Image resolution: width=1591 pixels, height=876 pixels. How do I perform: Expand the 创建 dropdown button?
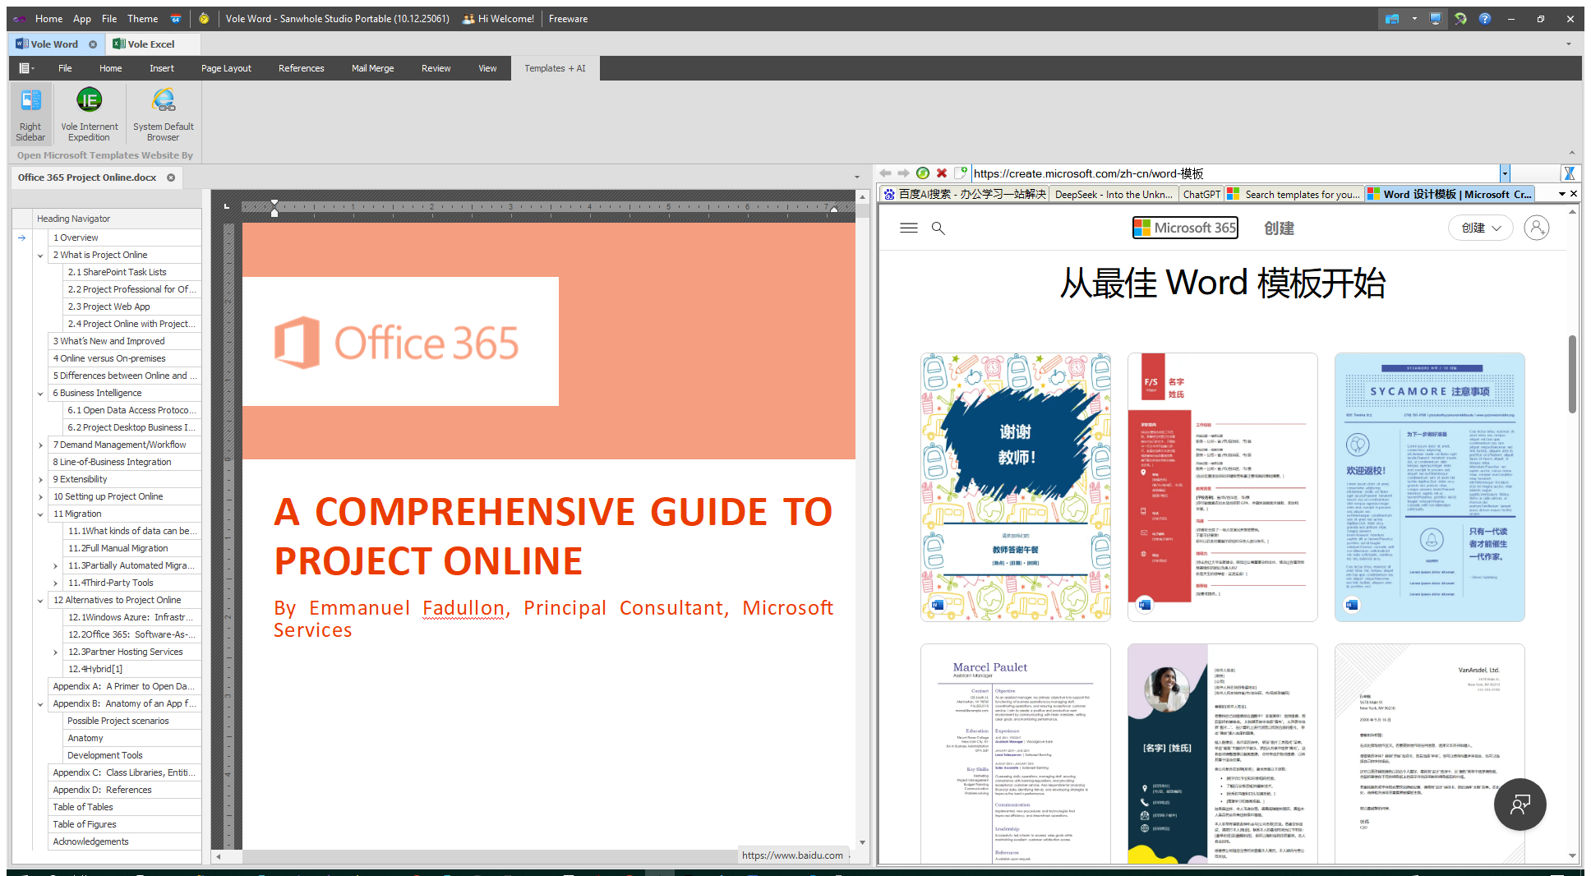point(1480,228)
